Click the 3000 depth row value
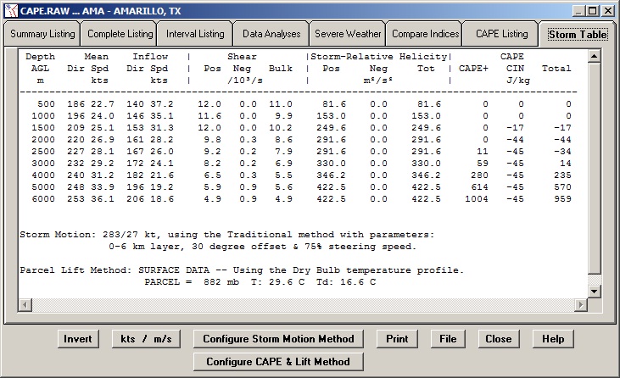 [43, 164]
